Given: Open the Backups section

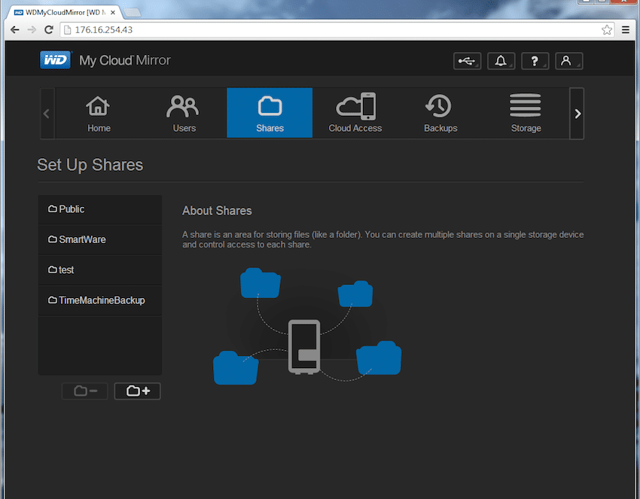Looking at the screenshot, I should (440, 113).
